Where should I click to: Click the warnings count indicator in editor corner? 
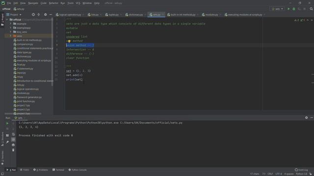tap(296, 20)
